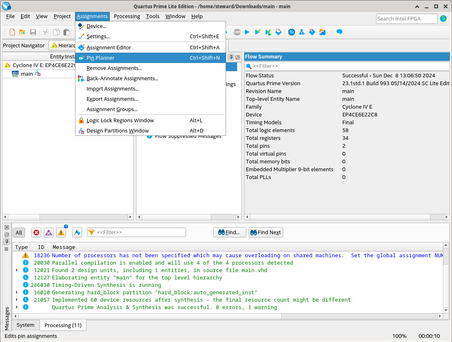Click the blue hierarchy network toolbar icon
This screenshot has width=452, height=342.
pyautogui.click(x=302, y=32)
